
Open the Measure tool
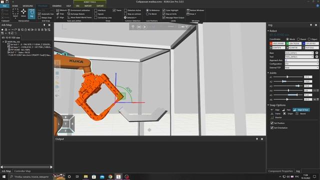tap(61, 10)
